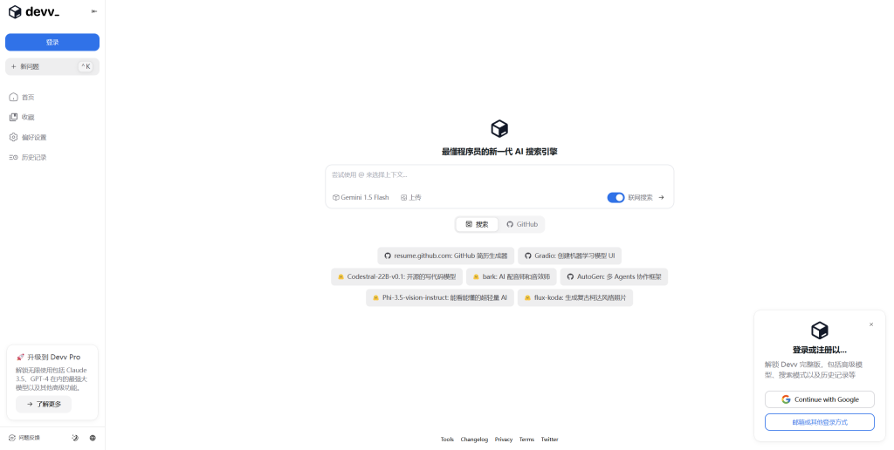
Task: Open the 首页 home page
Action: (x=22, y=98)
